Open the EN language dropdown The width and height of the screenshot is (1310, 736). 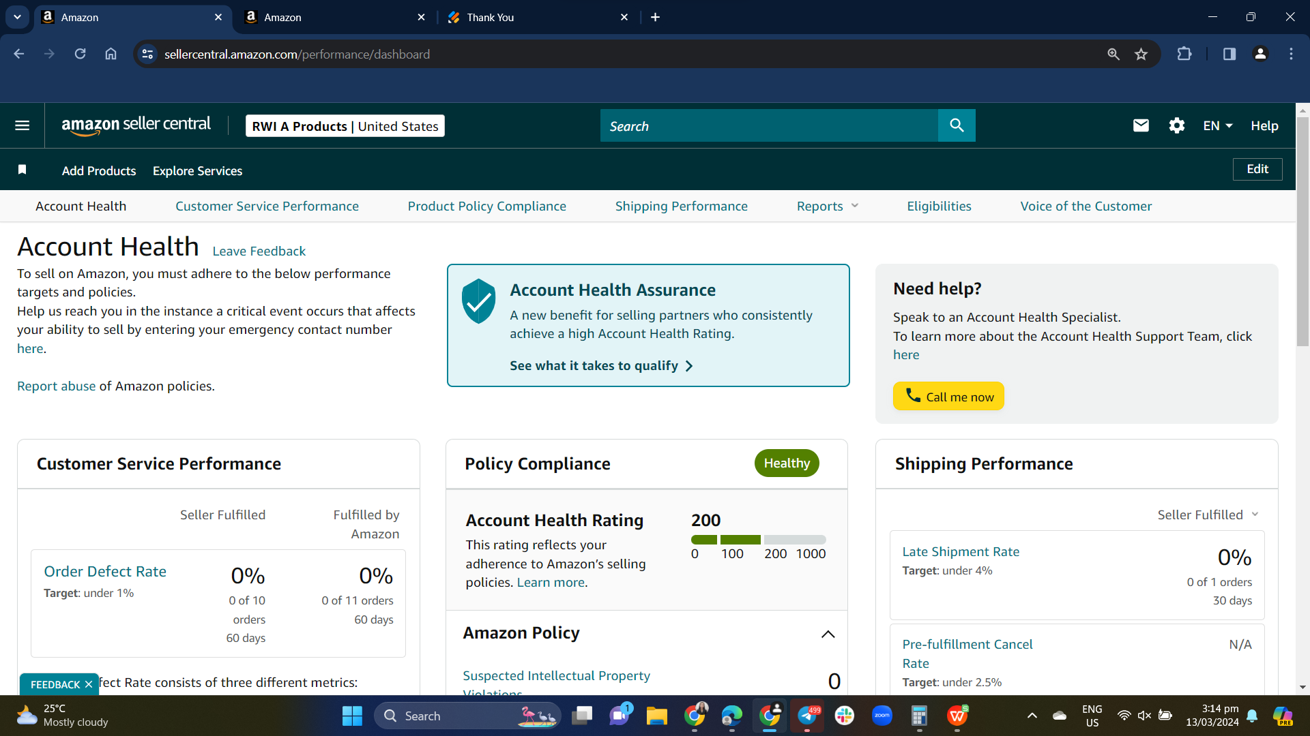click(1218, 125)
